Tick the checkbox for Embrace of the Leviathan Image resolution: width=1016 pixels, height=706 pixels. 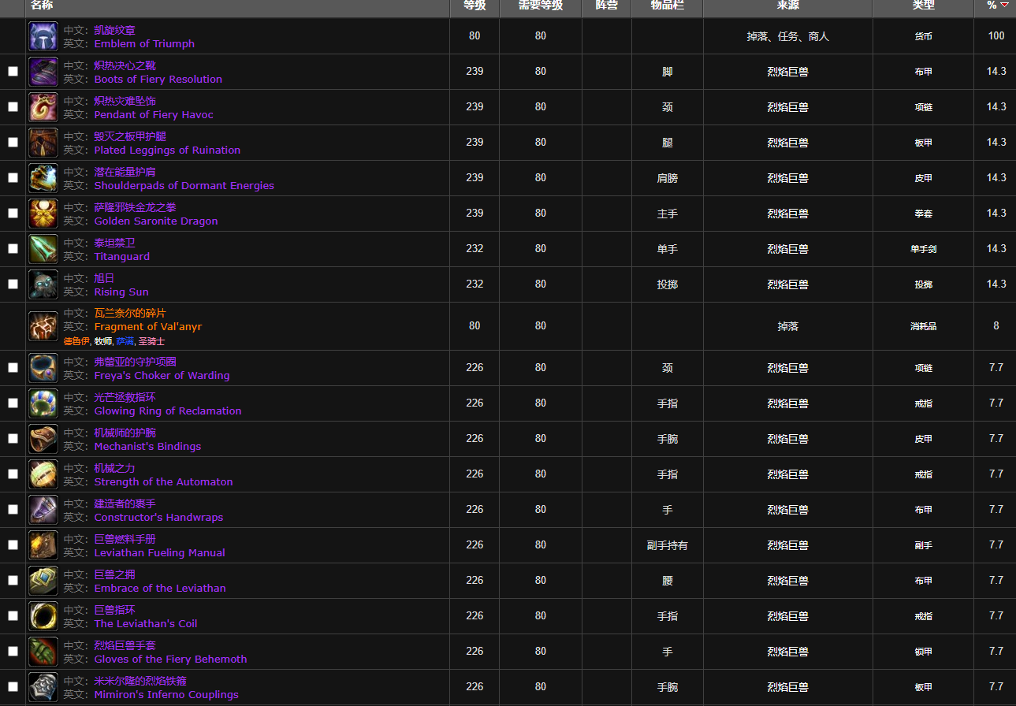click(x=13, y=581)
